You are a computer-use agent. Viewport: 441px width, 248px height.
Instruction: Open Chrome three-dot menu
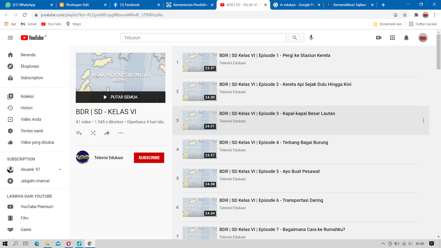point(435,15)
